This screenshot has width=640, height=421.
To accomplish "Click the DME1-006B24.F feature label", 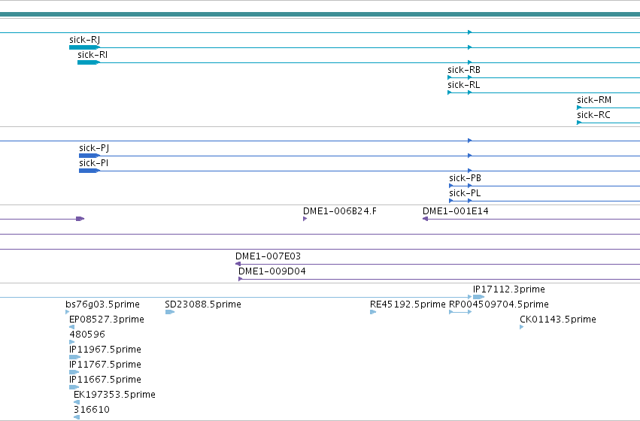I will click(340, 211).
